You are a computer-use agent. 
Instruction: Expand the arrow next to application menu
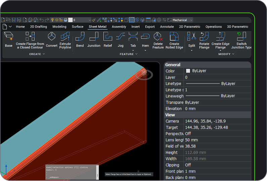10,27
